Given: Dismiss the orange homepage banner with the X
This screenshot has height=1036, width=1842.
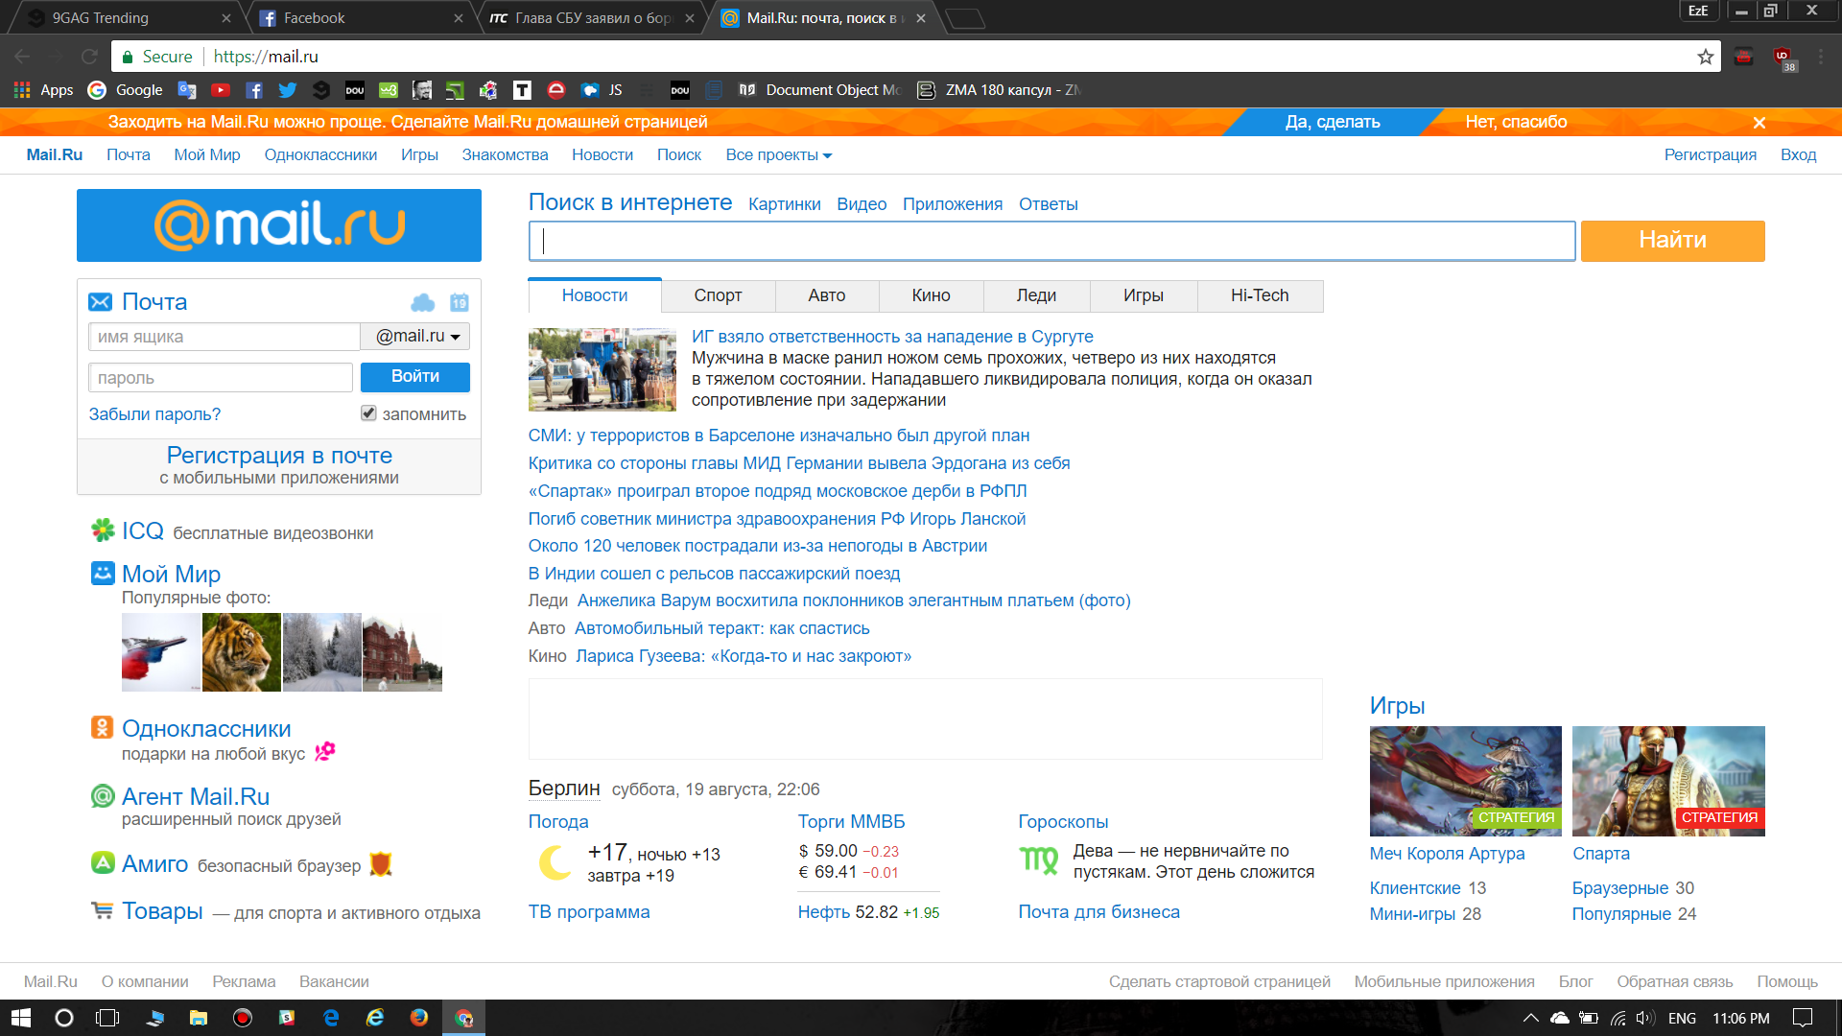Looking at the screenshot, I should 1759,123.
